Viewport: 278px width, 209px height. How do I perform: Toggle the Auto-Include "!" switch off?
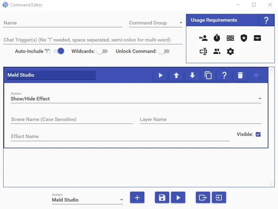coord(59,51)
